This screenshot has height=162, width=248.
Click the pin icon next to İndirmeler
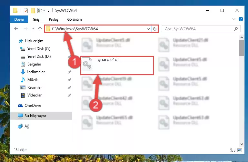pos(70,72)
